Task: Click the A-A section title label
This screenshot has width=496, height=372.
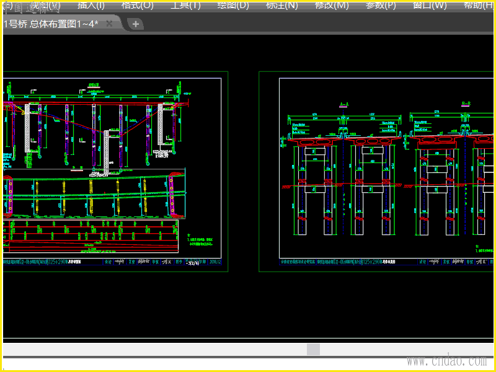Action: click(344, 104)
